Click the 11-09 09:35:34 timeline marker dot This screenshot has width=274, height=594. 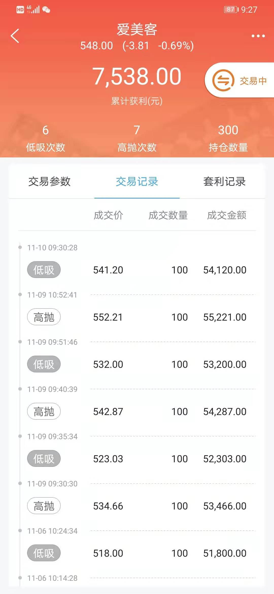(x=20, y=436)
